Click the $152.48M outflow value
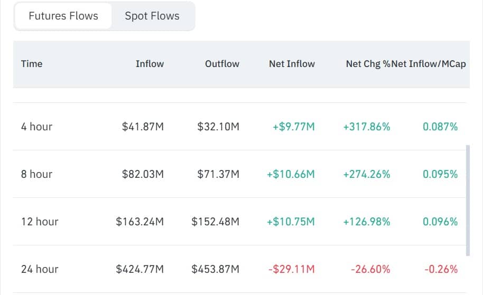 pos(215,222)
